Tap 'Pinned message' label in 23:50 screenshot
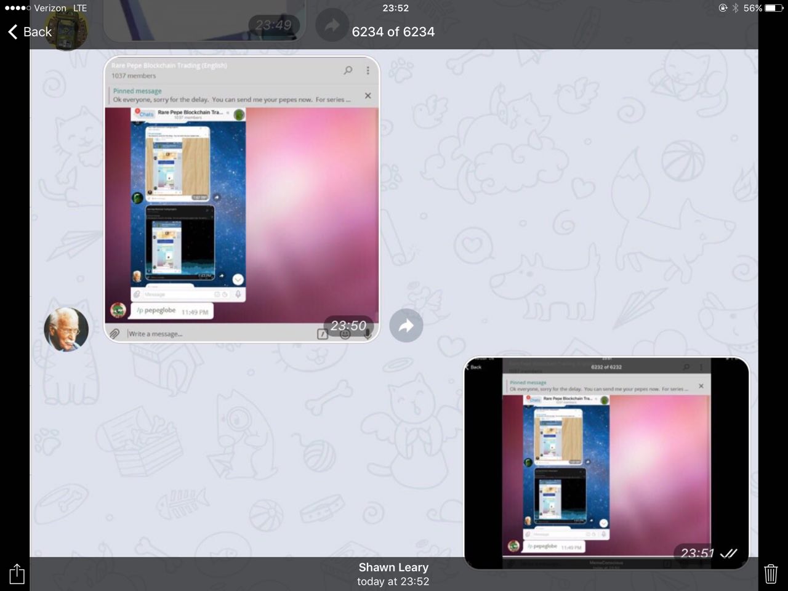 click(137, 90)
